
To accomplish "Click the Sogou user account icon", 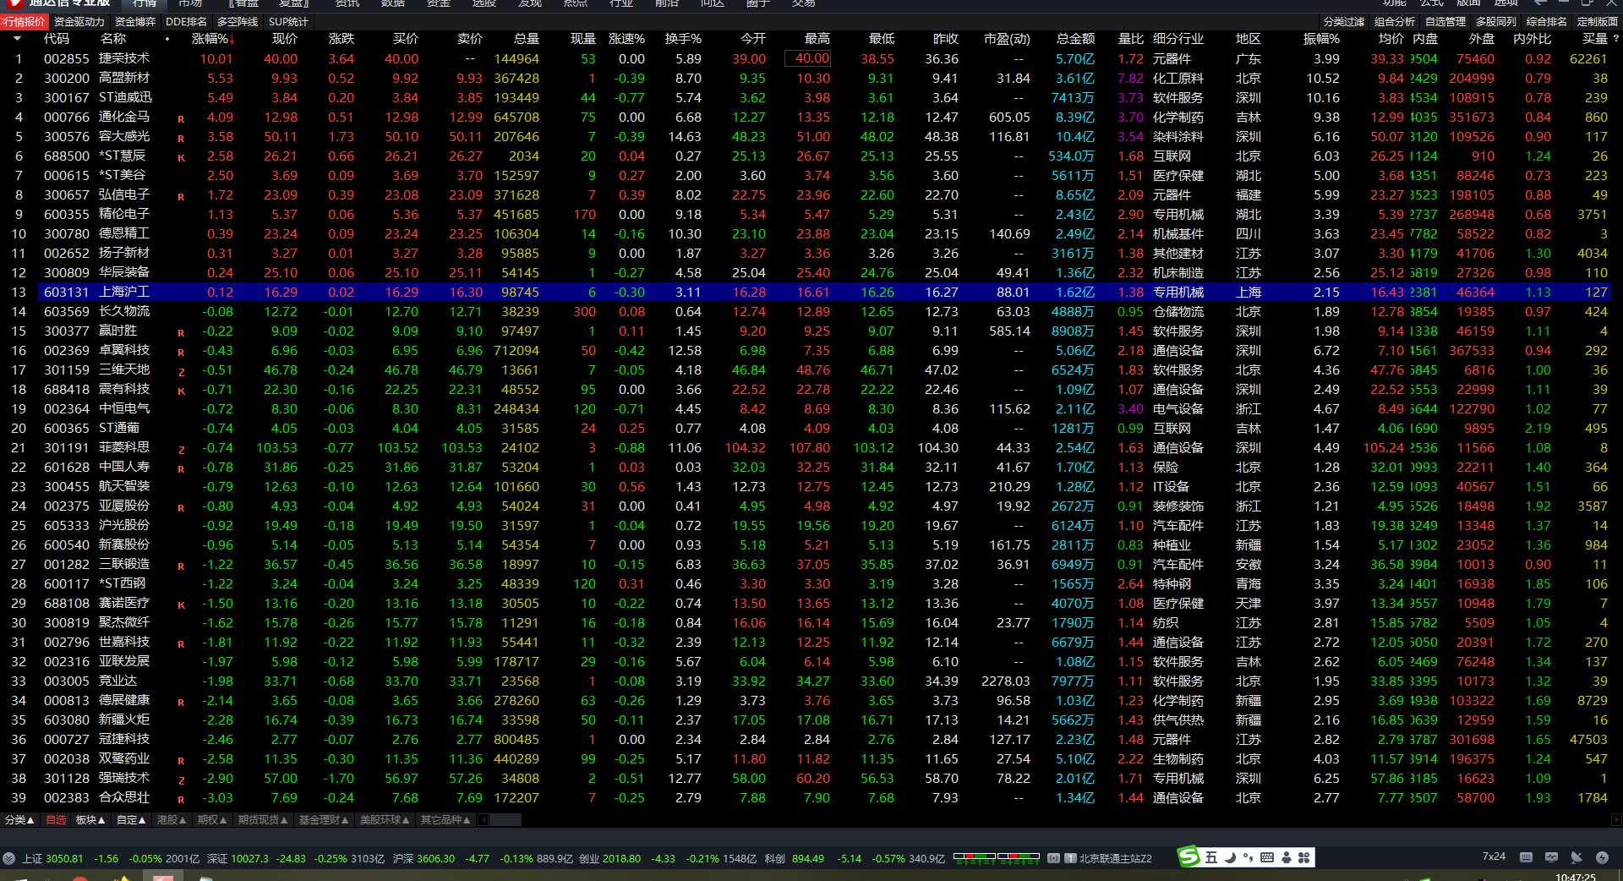I will pos(1286,857).
